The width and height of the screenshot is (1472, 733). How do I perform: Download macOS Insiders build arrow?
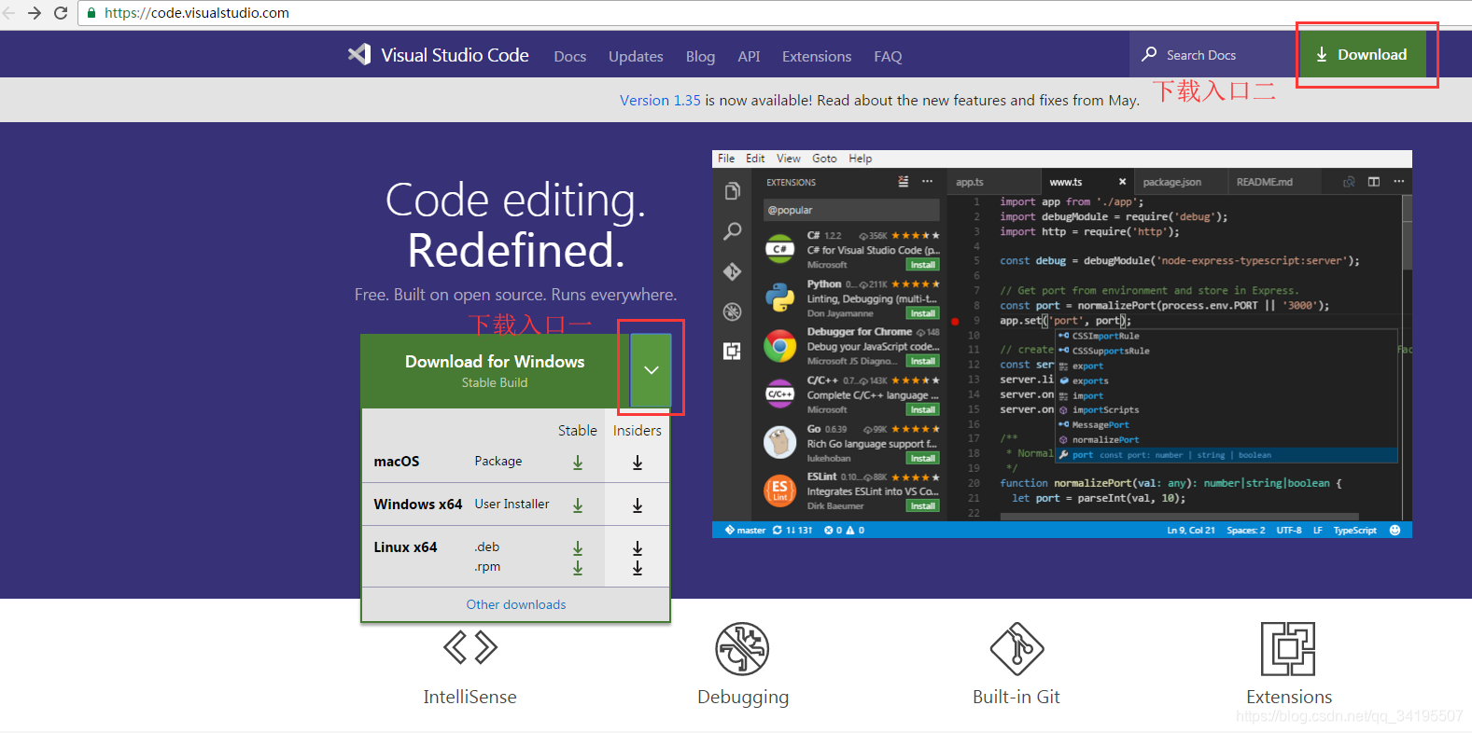638,463
